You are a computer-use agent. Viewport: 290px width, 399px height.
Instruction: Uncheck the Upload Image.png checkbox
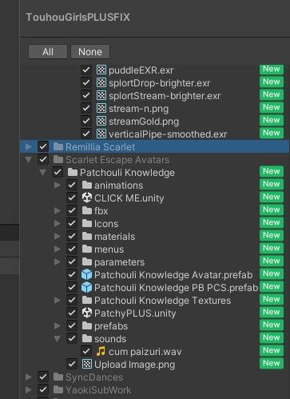click(72, 364)
